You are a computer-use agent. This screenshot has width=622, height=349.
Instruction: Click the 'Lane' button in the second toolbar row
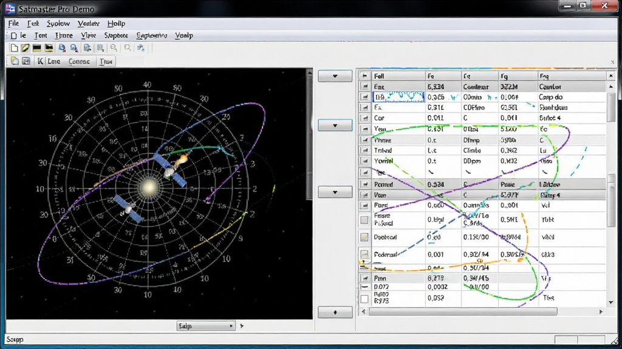tap(54, 61)
